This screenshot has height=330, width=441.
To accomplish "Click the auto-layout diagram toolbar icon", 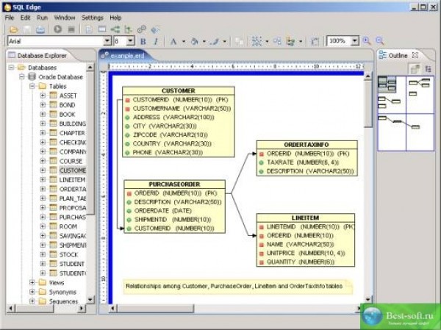I will tap(257, 41).
